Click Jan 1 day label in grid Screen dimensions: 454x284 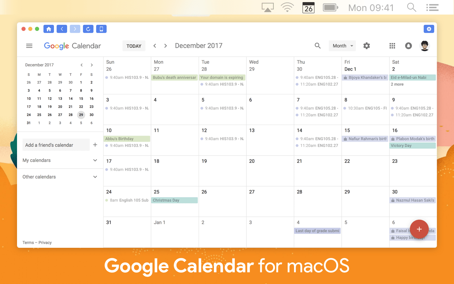click(160, 222)
